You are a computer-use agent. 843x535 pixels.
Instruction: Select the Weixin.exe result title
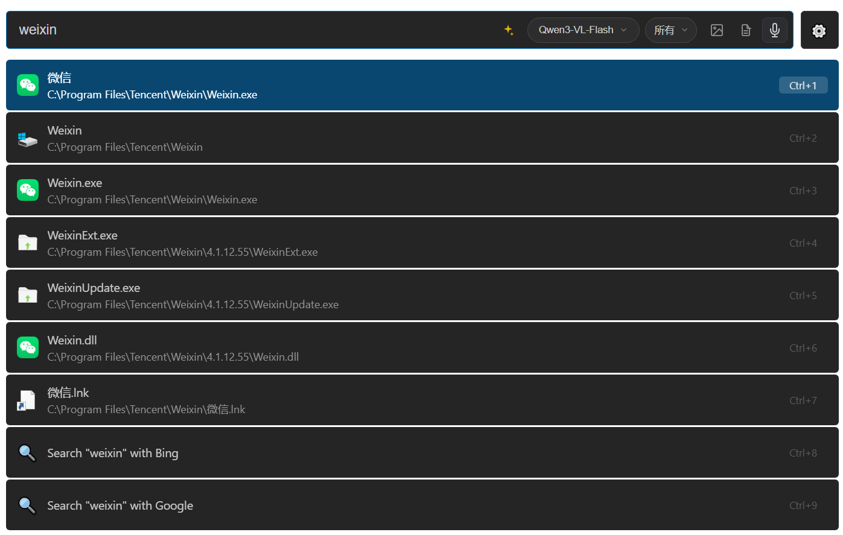coord(75,183)
